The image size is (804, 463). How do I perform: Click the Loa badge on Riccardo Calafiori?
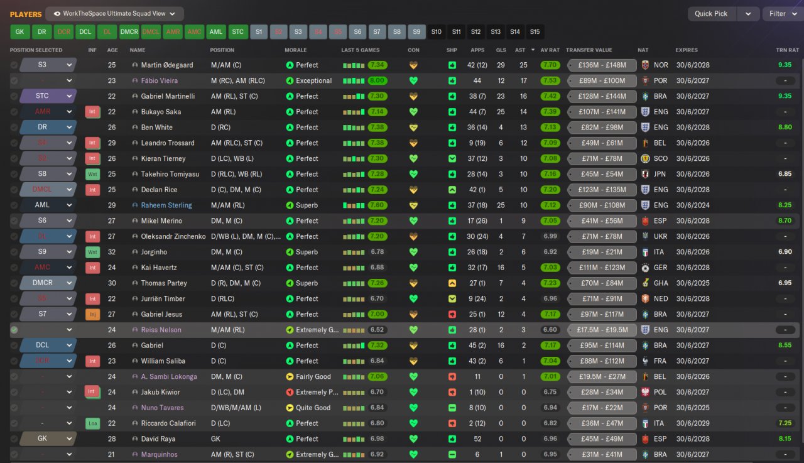click(92, 423)
